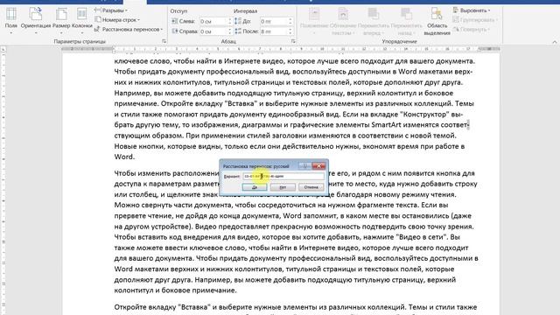Click the greyed Группировать button
This screenshot has height=315, width=560.
click(474, 20)
